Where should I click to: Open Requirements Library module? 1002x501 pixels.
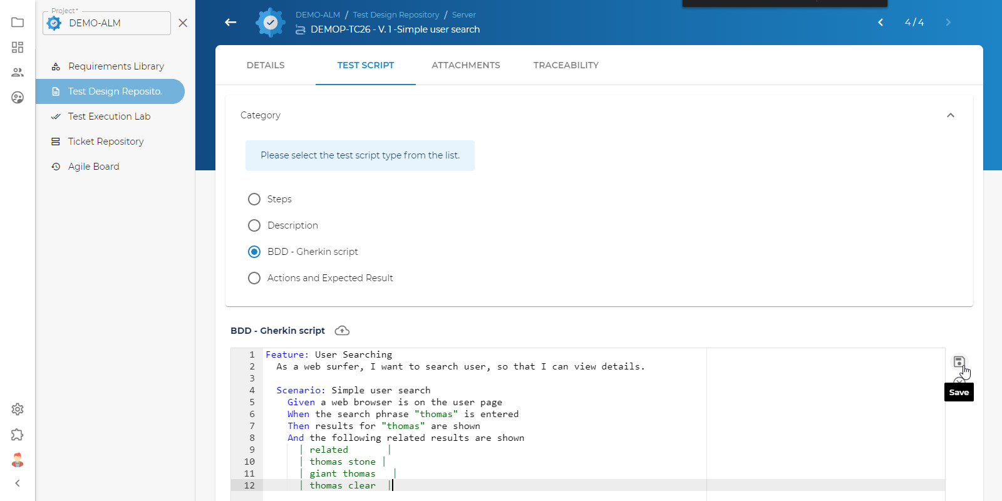[x=110, y=66]
